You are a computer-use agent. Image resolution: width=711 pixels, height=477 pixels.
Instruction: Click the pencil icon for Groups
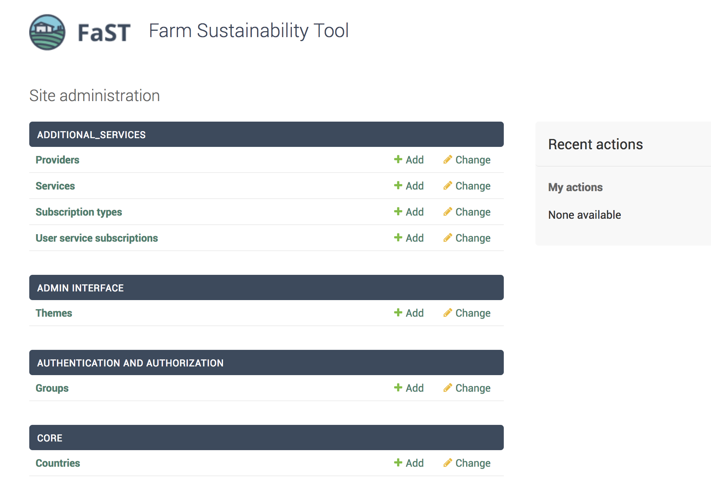coord(448,388)
